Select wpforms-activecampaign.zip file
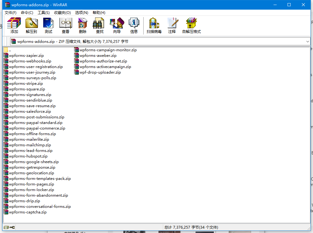The image size is (313, 233). point(103,67)
